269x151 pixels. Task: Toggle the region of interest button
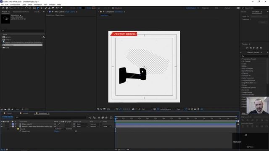pyautogui.click(x=155, y=109)
